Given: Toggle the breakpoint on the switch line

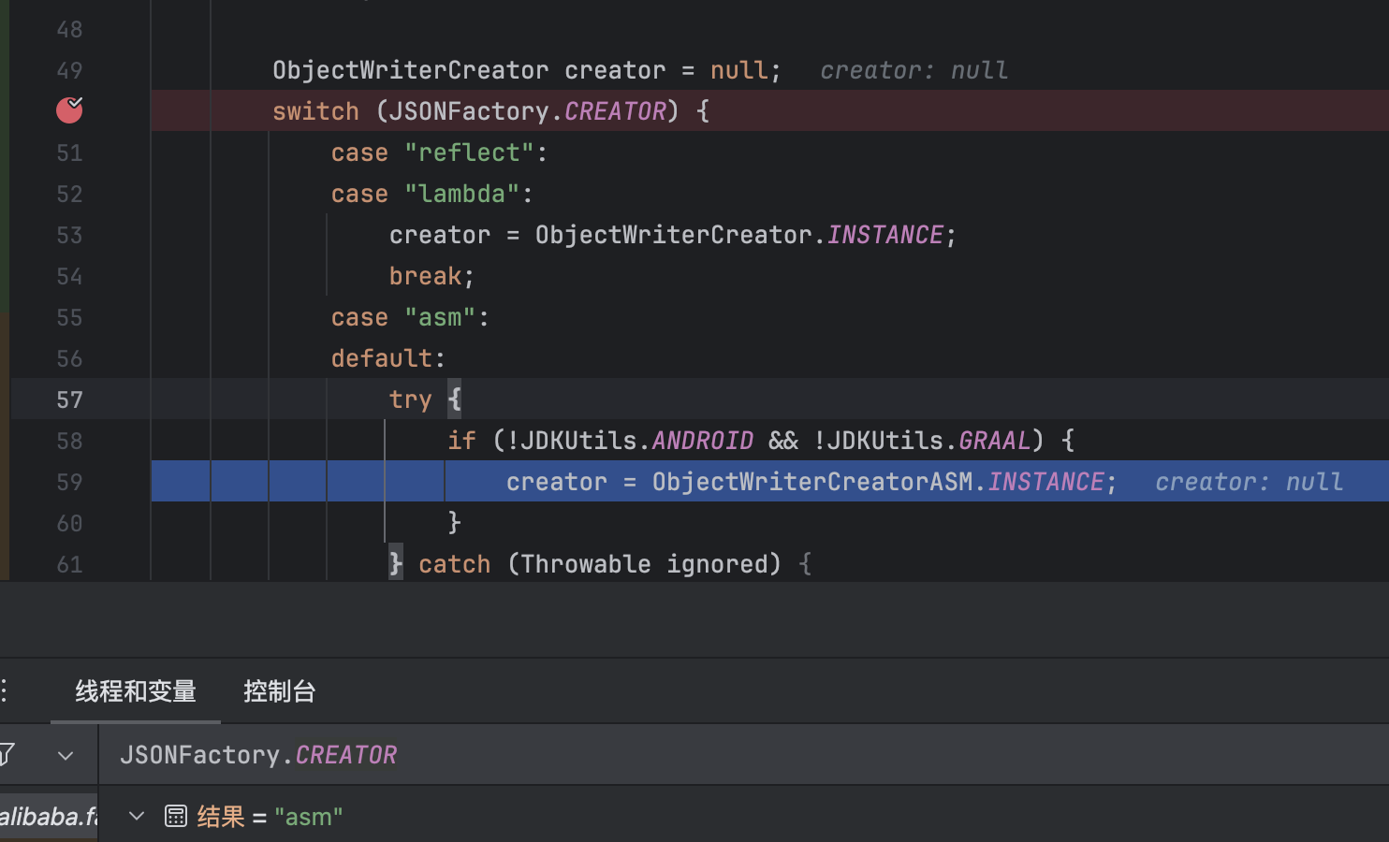Looking at the screenshot, I should point(69,110).
